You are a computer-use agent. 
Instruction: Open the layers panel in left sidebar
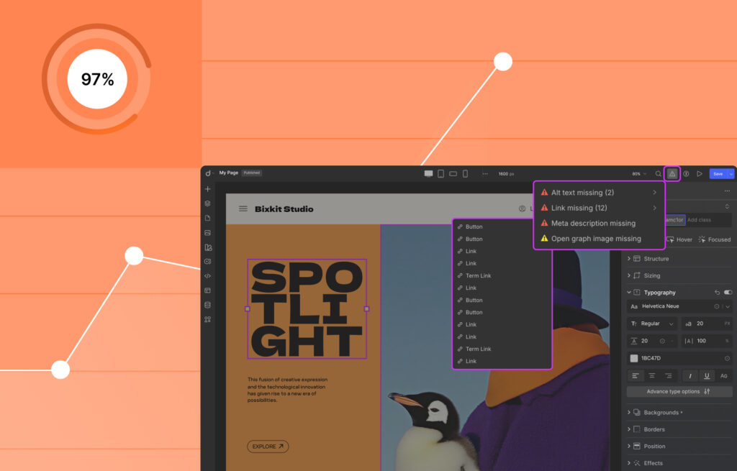click(x=208, y=204)
